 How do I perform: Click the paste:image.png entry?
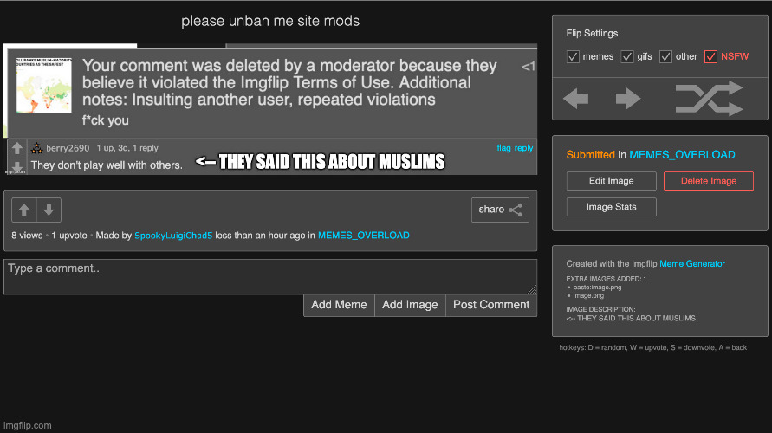(597, 288)
